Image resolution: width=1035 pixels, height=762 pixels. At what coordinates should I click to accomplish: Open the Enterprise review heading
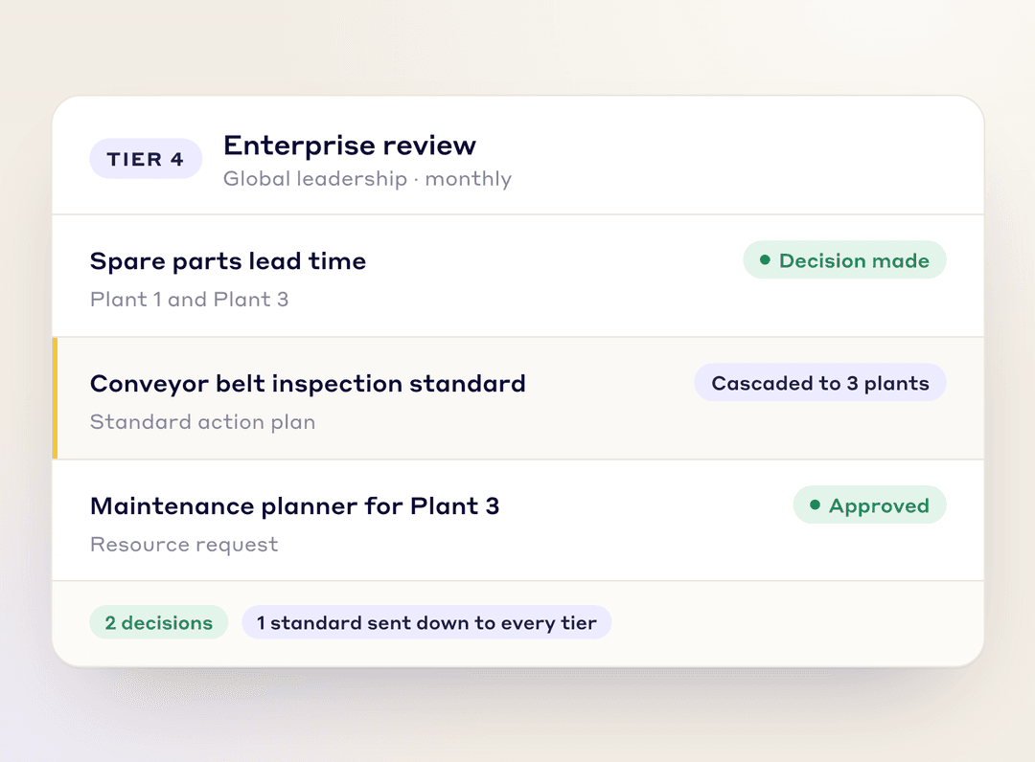click(x=349, y=145)
